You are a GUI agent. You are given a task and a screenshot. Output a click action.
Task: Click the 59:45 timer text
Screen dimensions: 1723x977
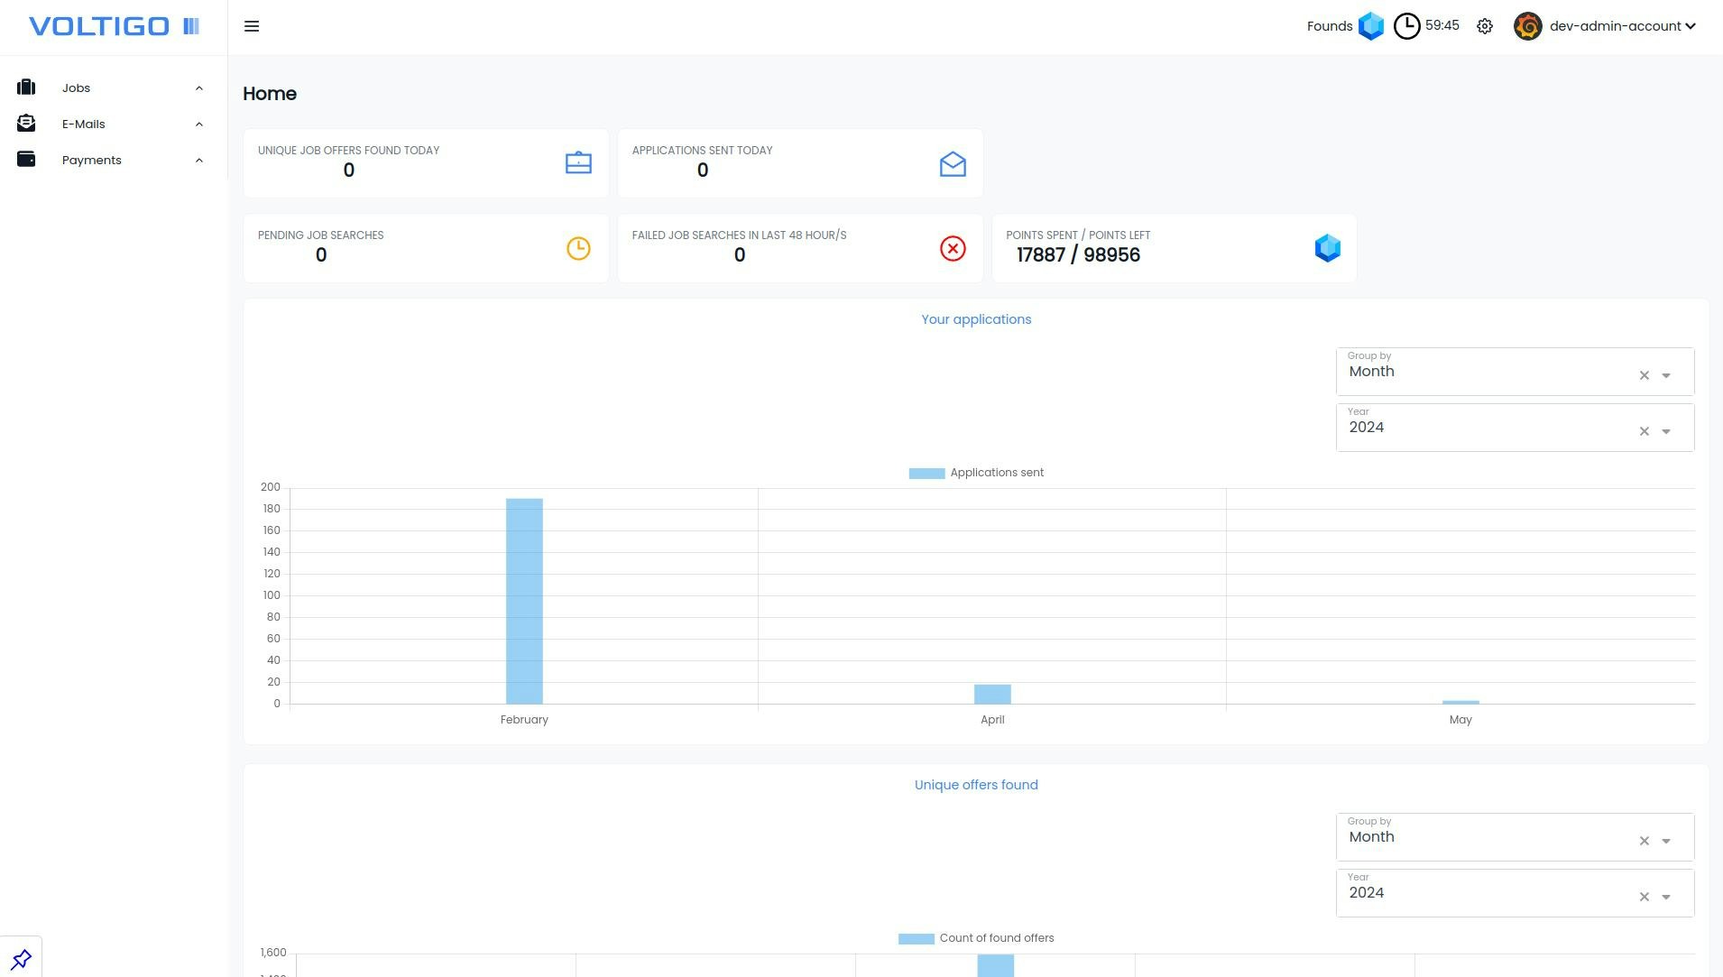[x=1442, y=25]
